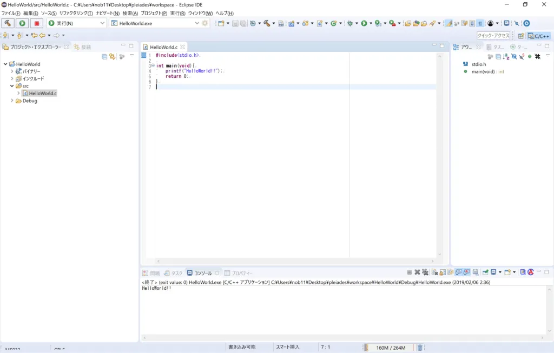The image size is (554, 353).
Task: Click the editor vertical scrollbar
Action: [439, 155]
